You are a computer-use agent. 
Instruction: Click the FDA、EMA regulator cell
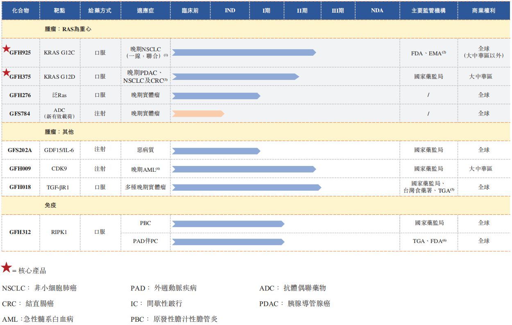(x=428, y=53)
